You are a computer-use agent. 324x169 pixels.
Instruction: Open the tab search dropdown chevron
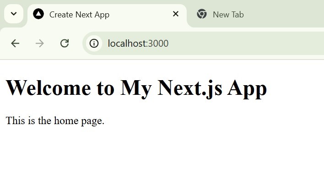(14, 14)
